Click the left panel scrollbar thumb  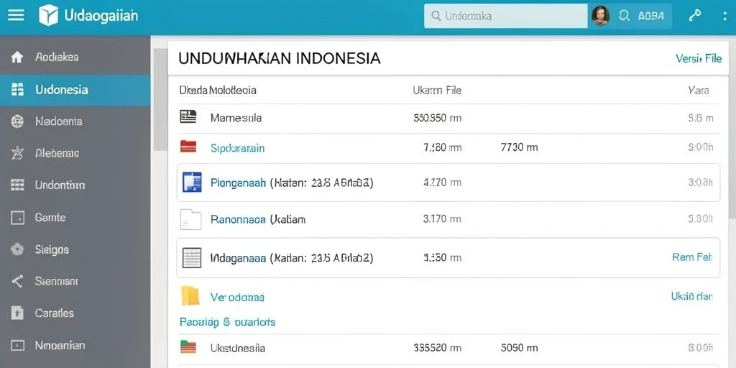pyautogui.click(x=160, y=99)
